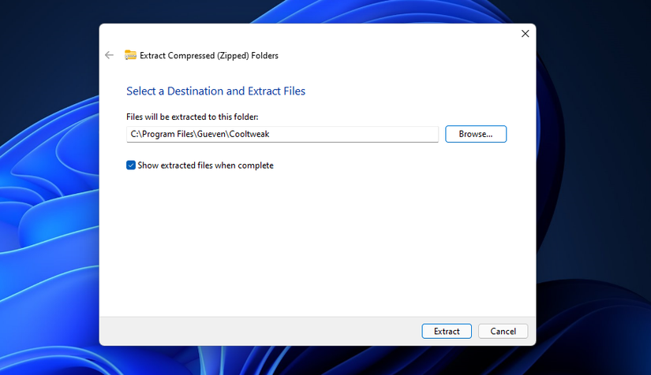This screenshot has height=375, width=651.
Task: Go back using the arrow icon
Action: [x=109, y=55]
